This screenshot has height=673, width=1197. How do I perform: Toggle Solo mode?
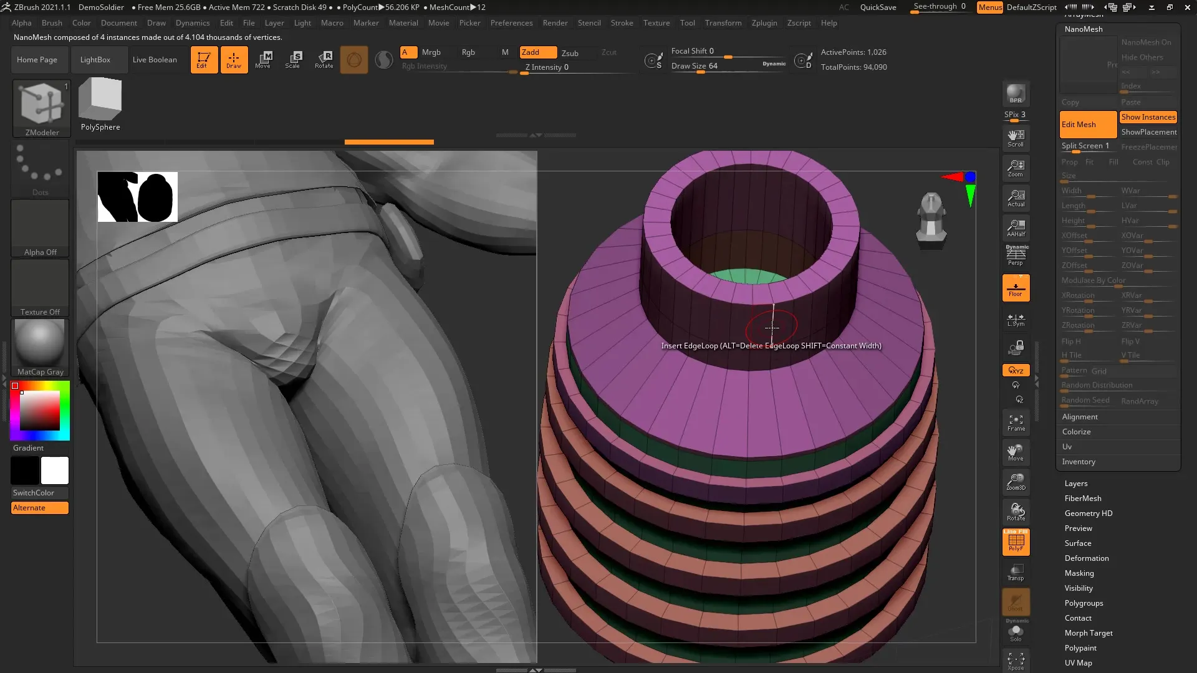(1016, 632)
